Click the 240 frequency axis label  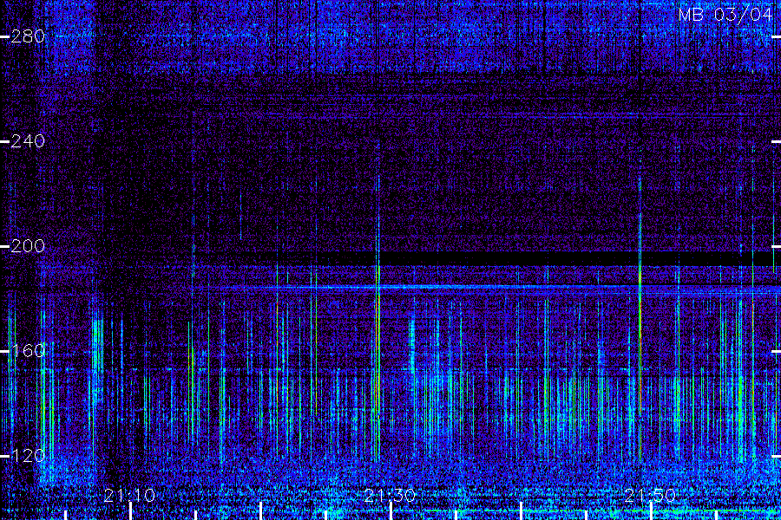(x=28, y=141)
